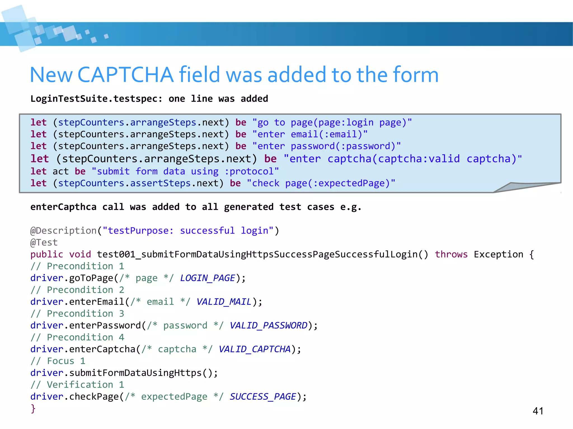Click the method signature test001_submitFormDataUsingHttpsSuccessPageSuccessfulLogin
This screenshot has width=573, height=429.
tap(282, 254)
